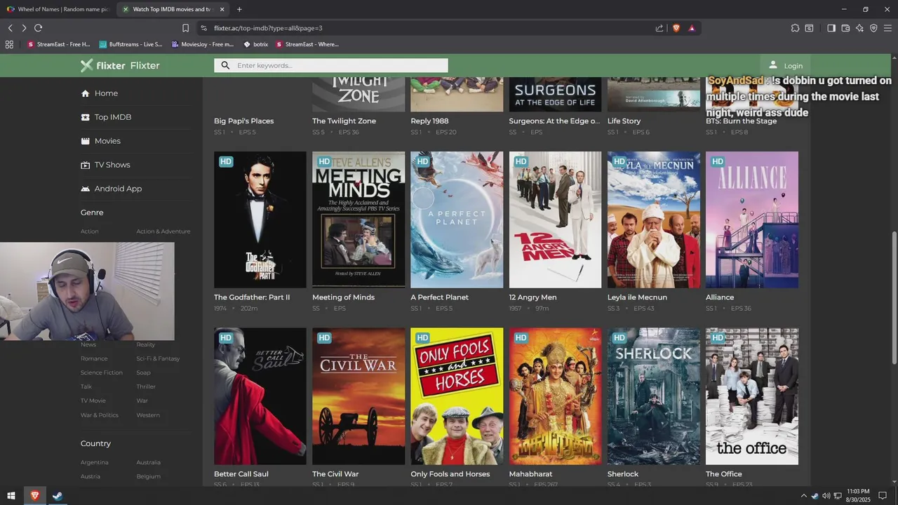
Task: Select the Action & Adventure genre
Action: click(x=163, y=231)
